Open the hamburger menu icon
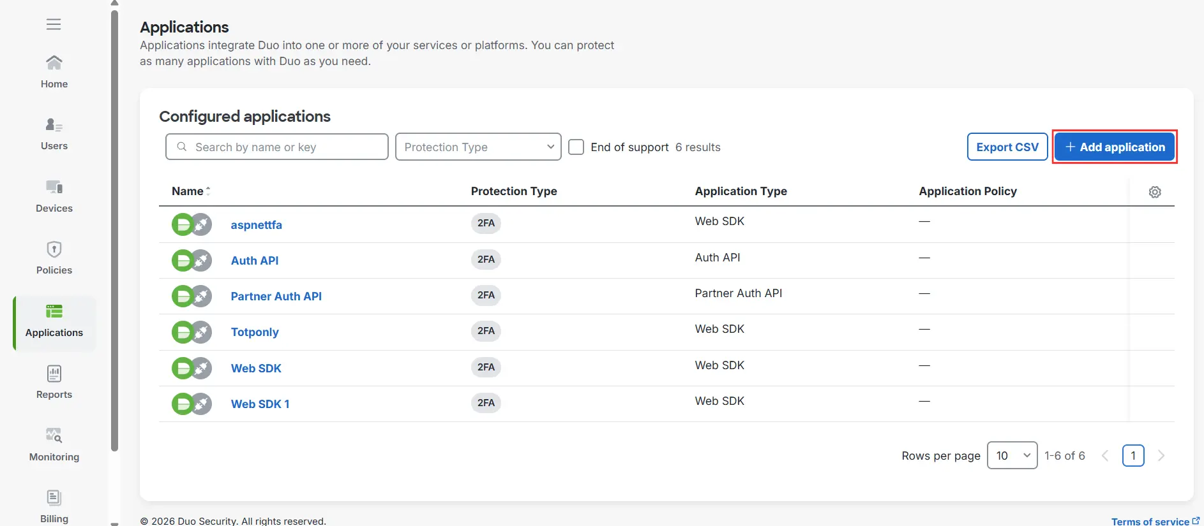The height and width of the screenshot is (526, 1204). click(54, 24)
